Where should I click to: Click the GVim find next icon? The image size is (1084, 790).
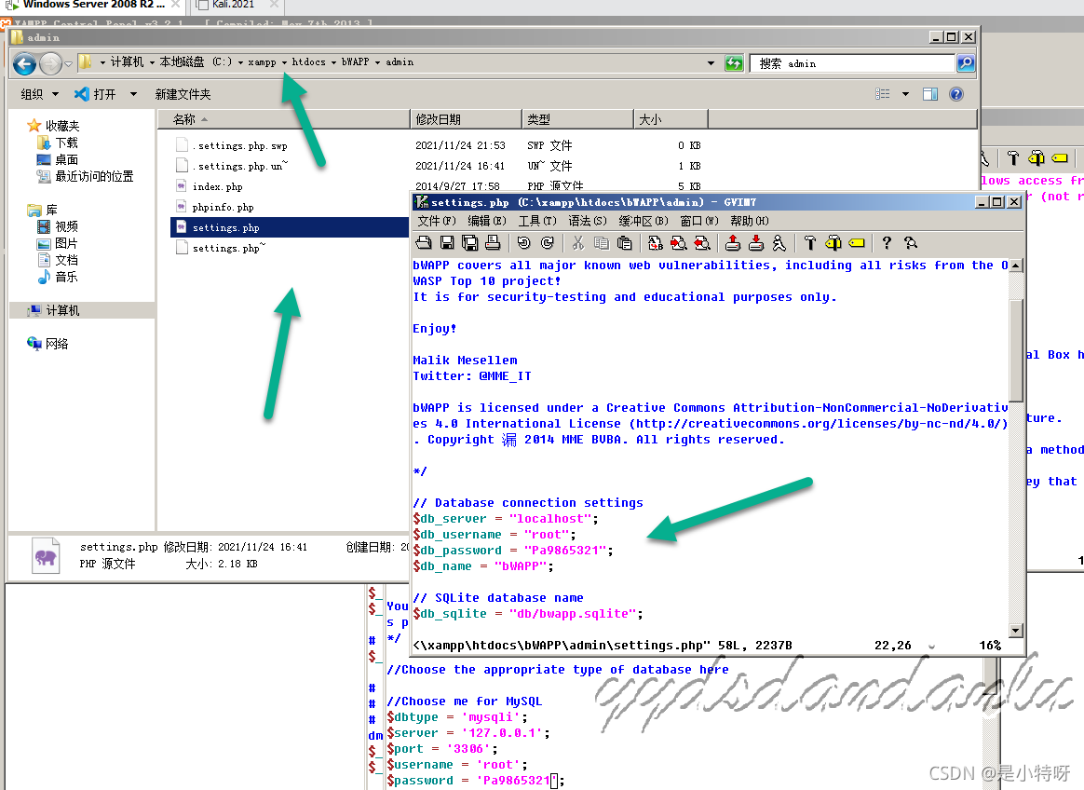679,243
